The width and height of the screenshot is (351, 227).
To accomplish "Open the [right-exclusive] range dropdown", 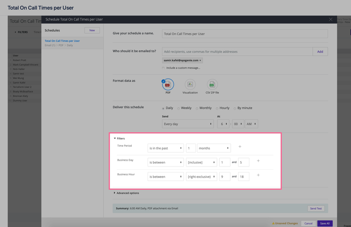I will coord(202,177).
